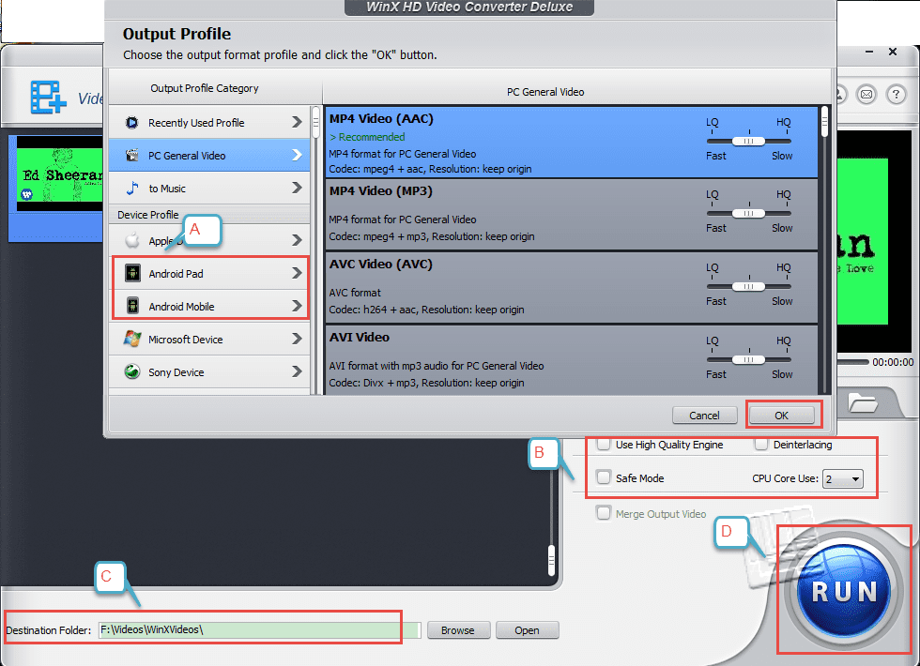This screenshot has height=666, width=920.
Task: Select the MP4 Video (MP3) profile
Action: [571, 215]
